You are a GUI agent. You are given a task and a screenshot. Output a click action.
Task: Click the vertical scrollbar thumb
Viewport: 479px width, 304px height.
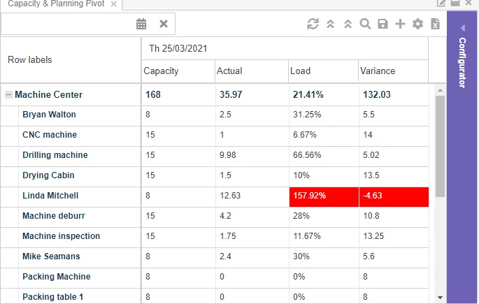[x=440, y=147]
